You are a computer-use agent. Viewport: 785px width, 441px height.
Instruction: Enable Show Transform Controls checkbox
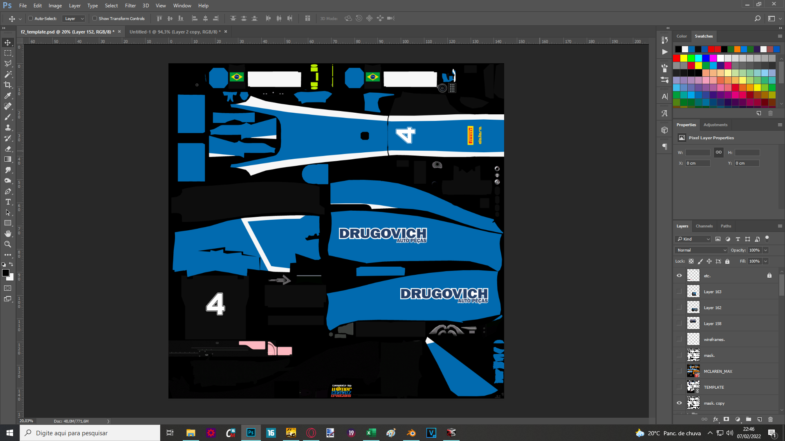point(94,18)
